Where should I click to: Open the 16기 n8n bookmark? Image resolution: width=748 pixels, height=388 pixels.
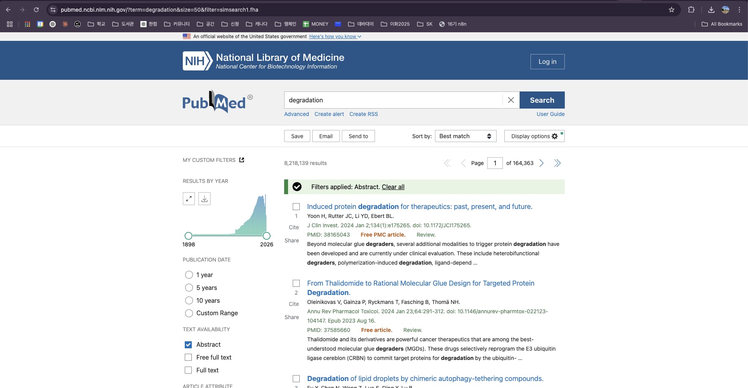[x=453, y=24]
